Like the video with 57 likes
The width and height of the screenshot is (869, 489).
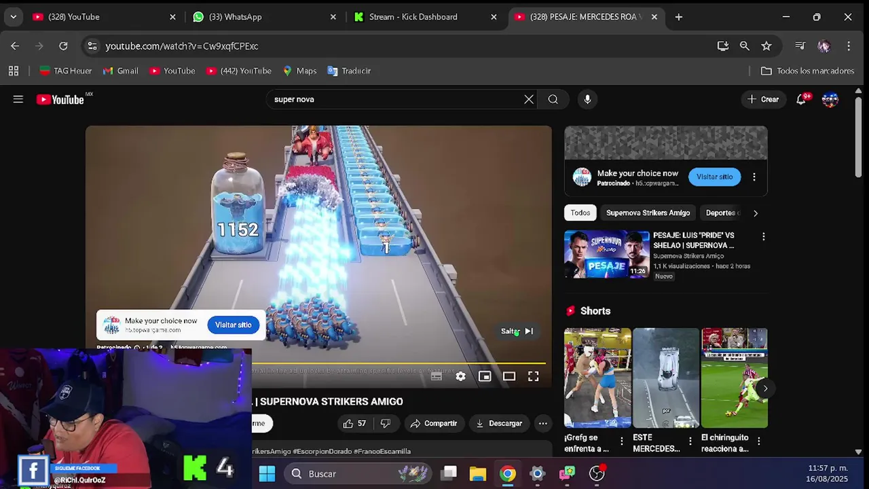354,423
